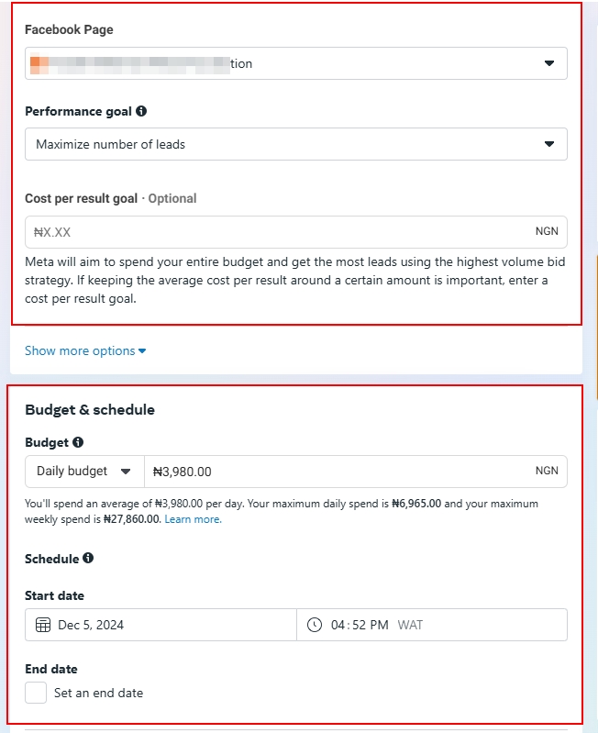Image resolution: width=598 pixels, height=733 pixels.
Task: Open the Daily budget type dropdown
Action: (x=85, y=472)
